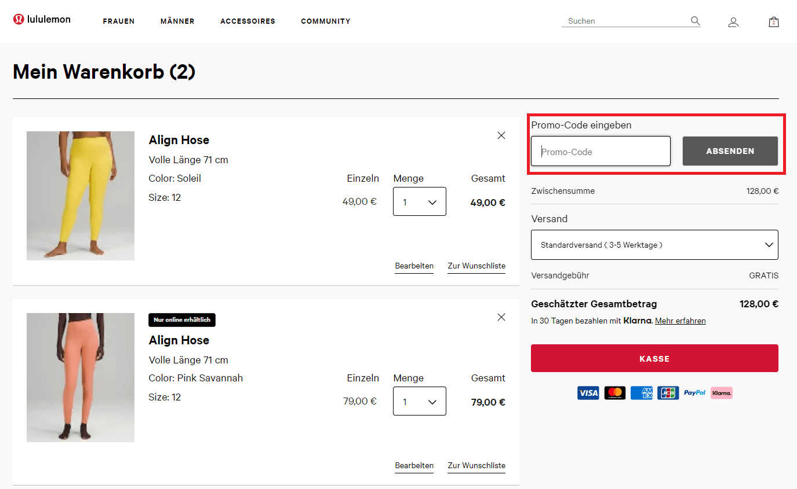Open the pink leggings product thumbnail
The width and height of the screenshot is (797, 489).
click(81, 377)
